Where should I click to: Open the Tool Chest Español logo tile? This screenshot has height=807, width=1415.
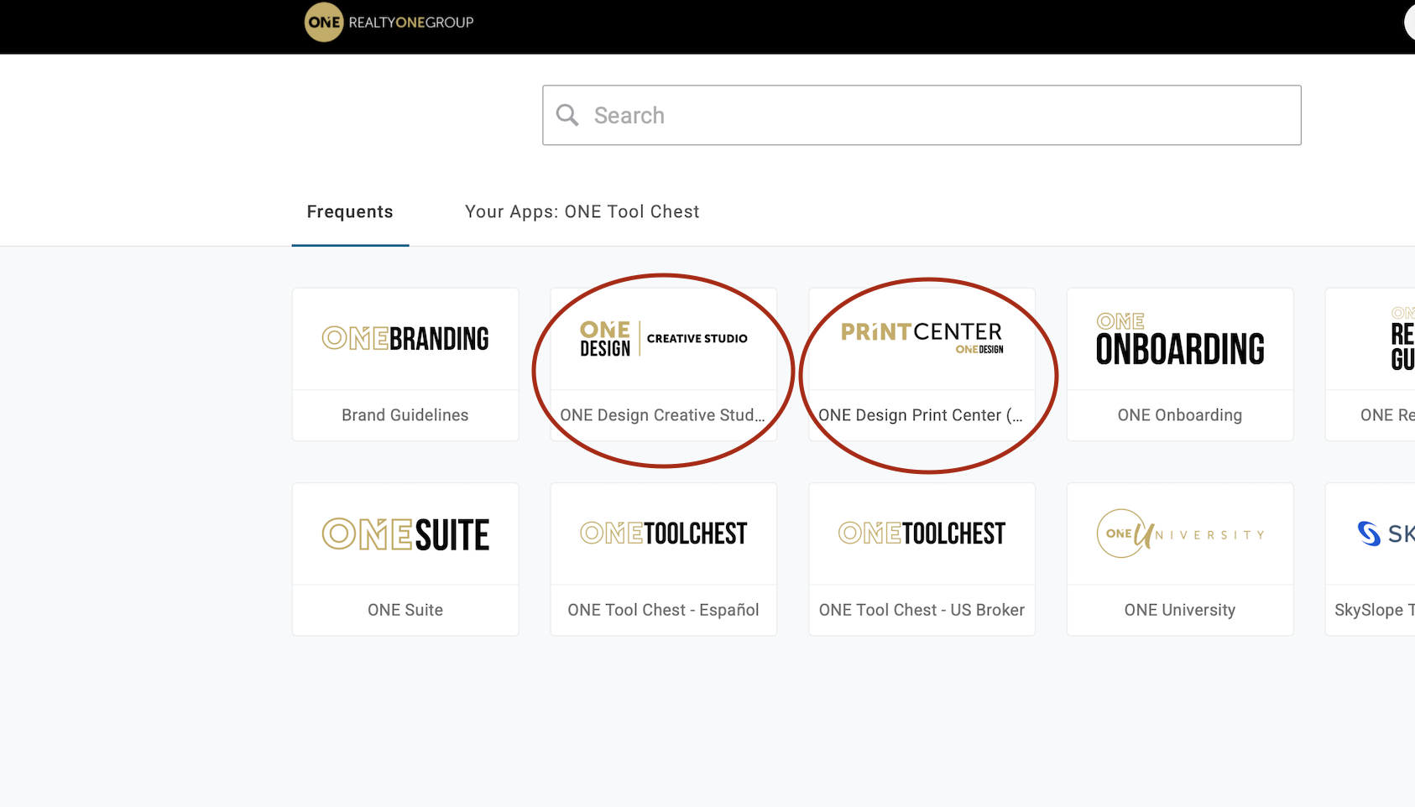(663, 534)
